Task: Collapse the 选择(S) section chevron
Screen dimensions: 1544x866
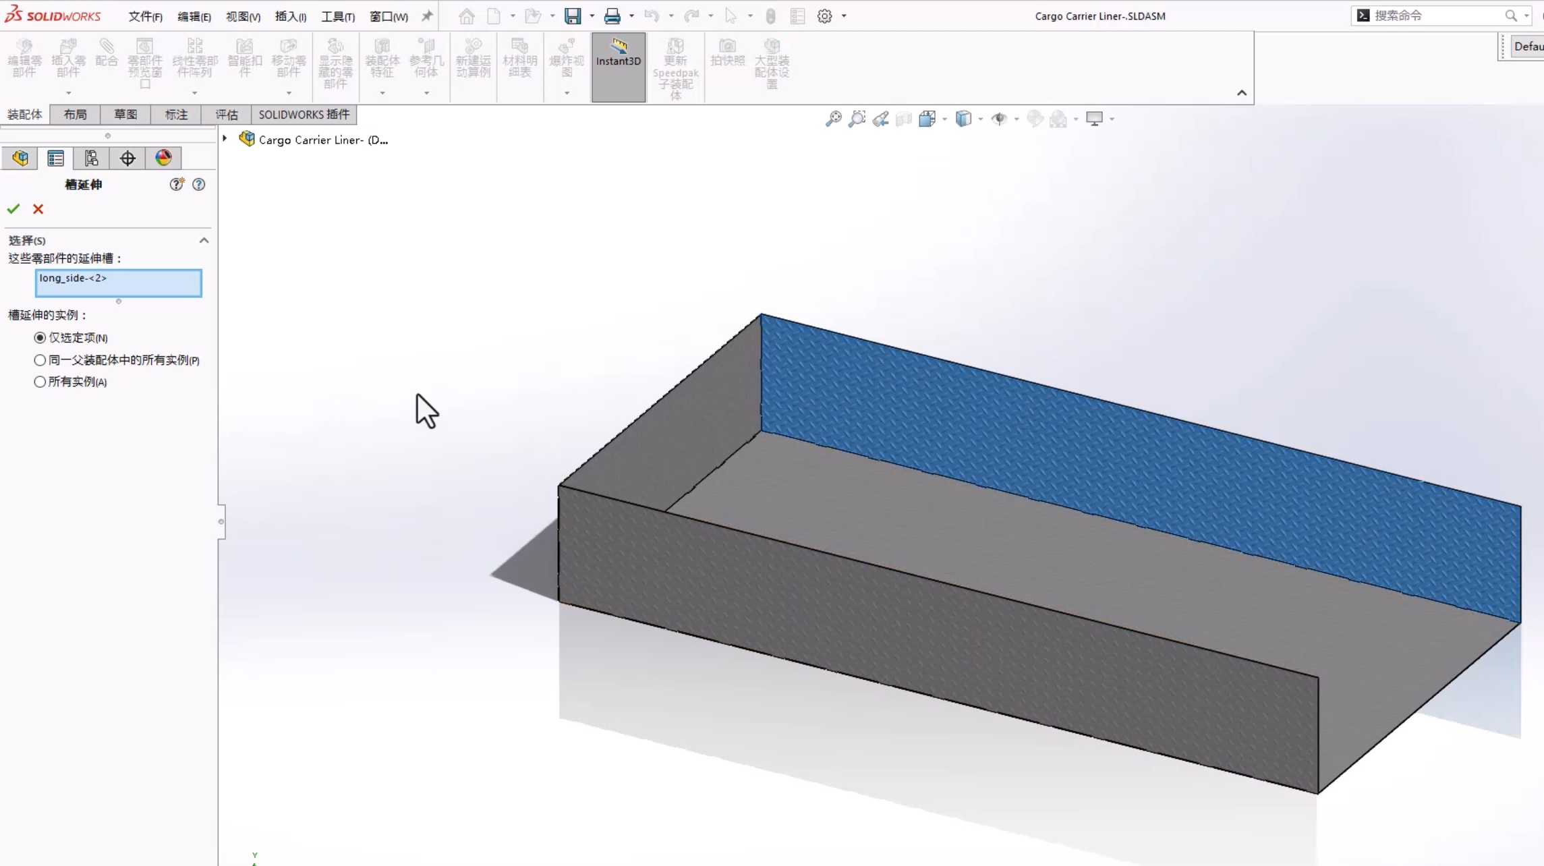Action: pos(204,241)
